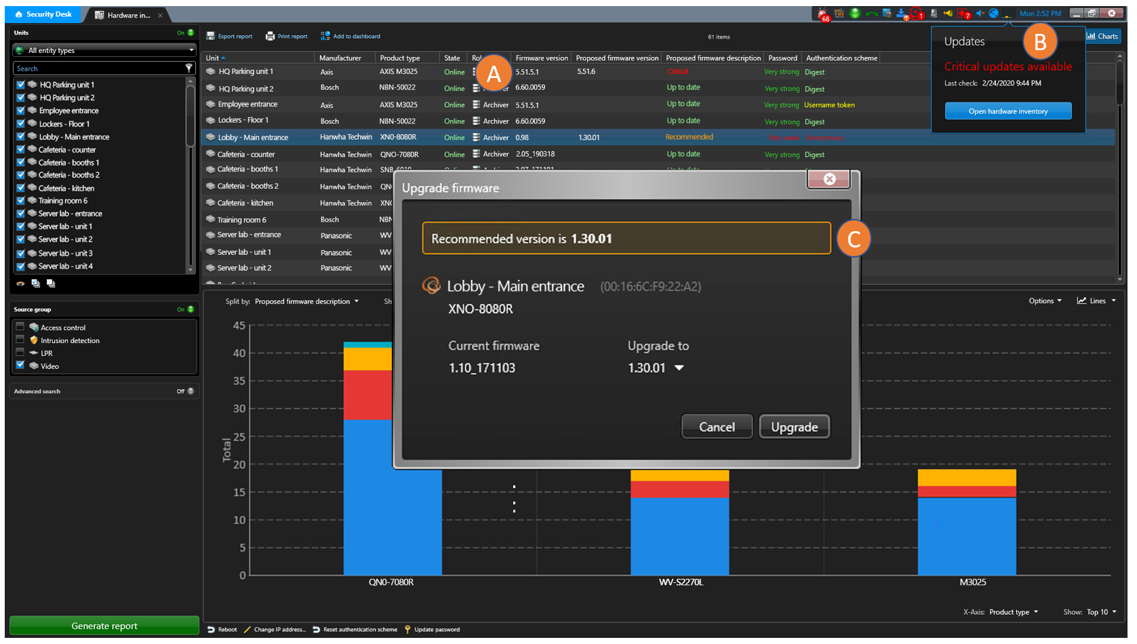Screen dimensions: 1137x644
Task: Open the Upgrade to version dropdown
Action: coord(680,367)
